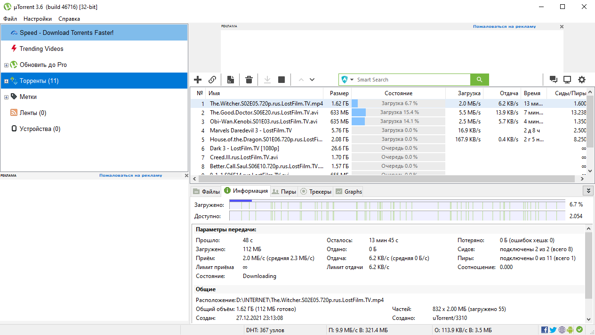Open the Настройки menu
This screenshot has height=335, width=595.
coord(38,19)
